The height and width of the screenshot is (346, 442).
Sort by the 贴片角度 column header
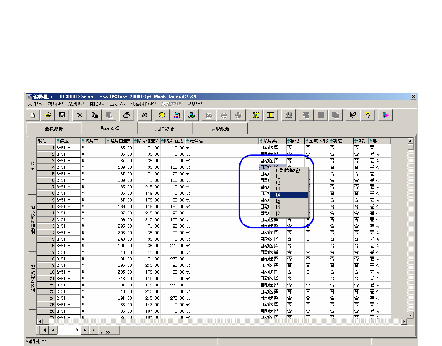pyautogui.click(x=173, y=141)
